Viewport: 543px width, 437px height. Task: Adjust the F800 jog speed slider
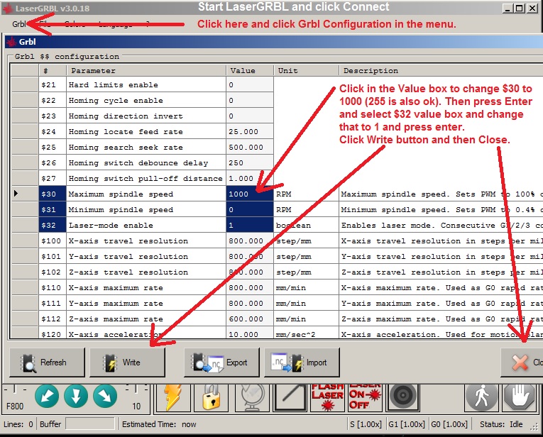15,389
